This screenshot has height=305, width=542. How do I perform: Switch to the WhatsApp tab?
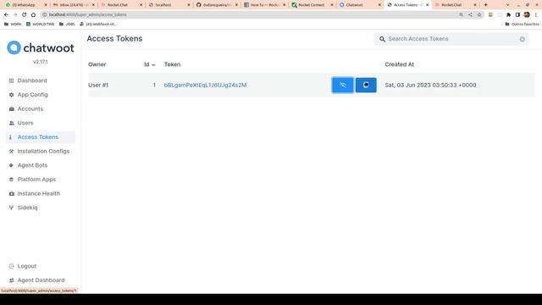pos(25,5)
